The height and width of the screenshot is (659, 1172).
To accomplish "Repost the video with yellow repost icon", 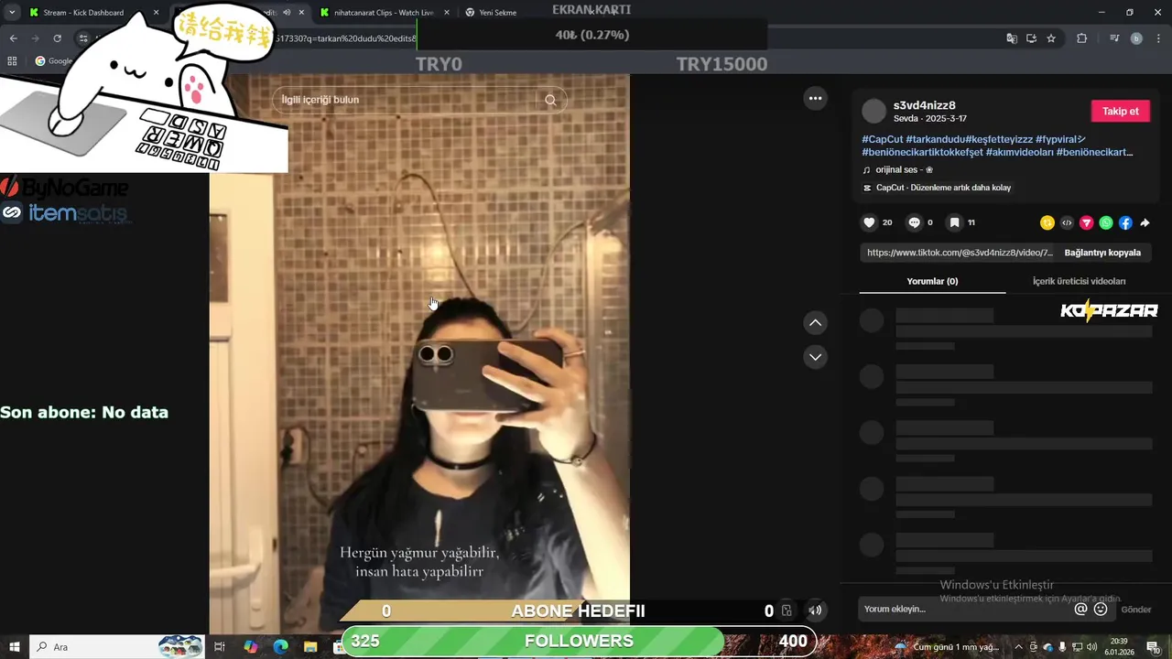I will pyautogui.click(x=1047, y=222).
